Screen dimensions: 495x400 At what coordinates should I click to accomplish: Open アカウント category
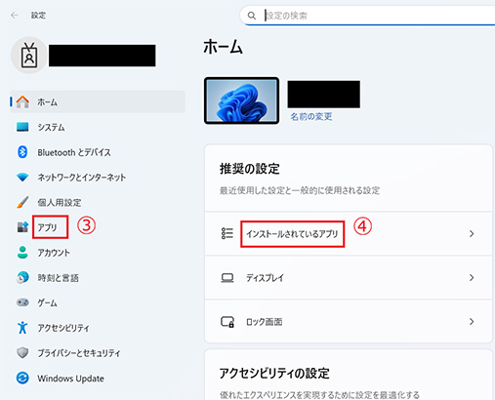[98, 253]
